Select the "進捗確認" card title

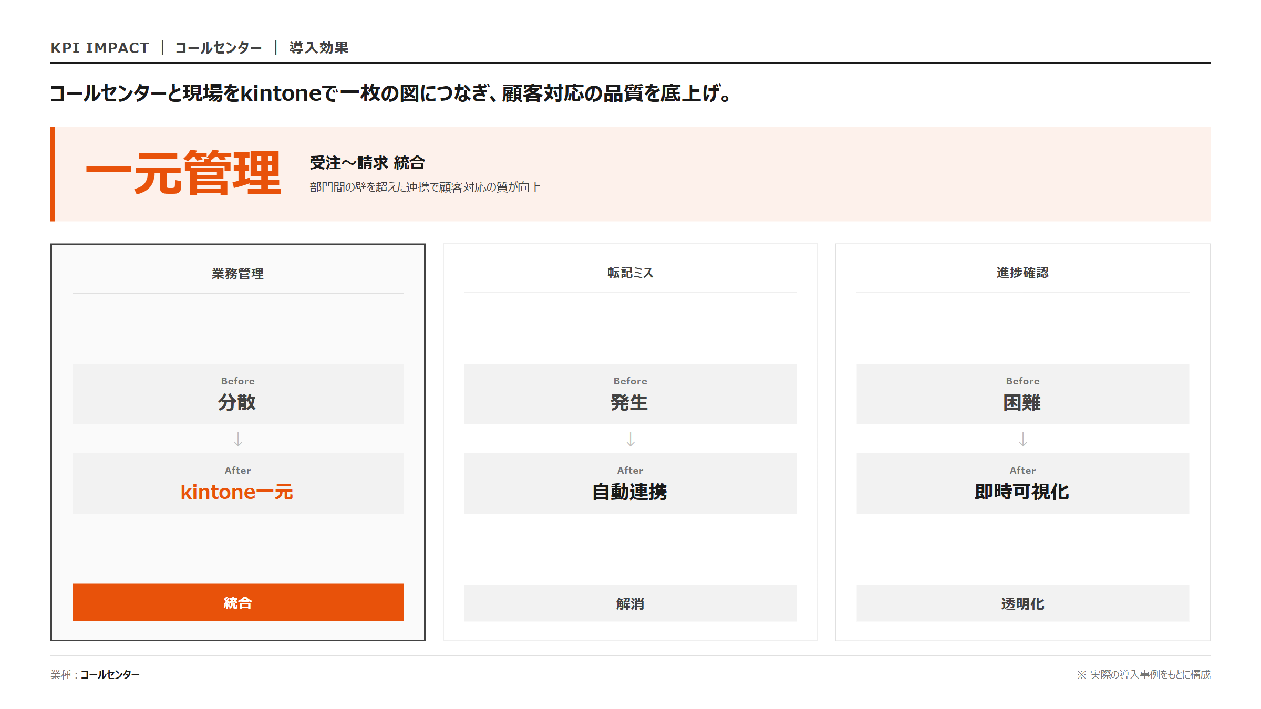point(1023,273)
